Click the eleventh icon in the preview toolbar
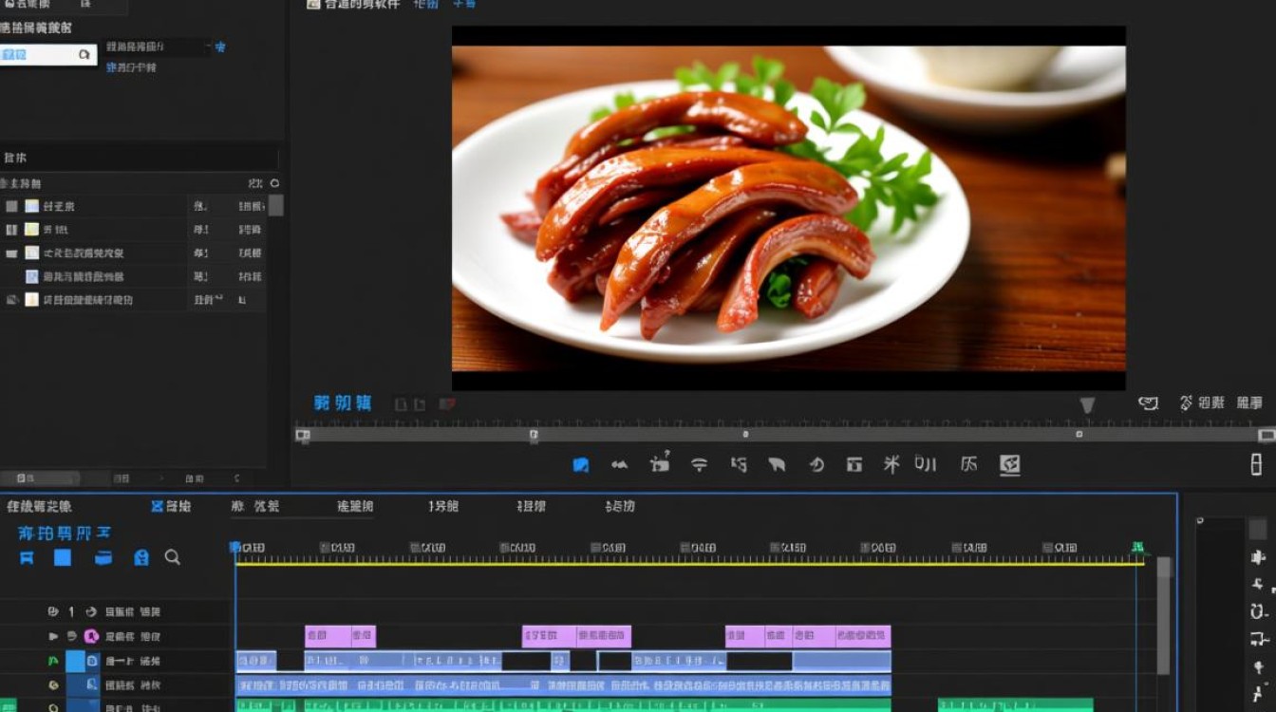 point(968,464)
